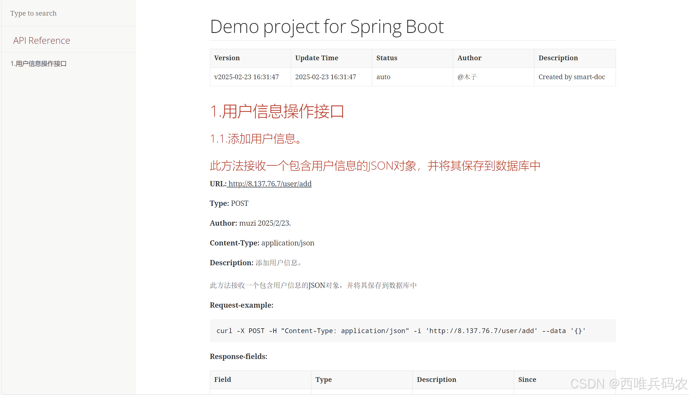Screen dimensions: 689x395
Task: Click the Since column header
Action: (x=527, y=380)
